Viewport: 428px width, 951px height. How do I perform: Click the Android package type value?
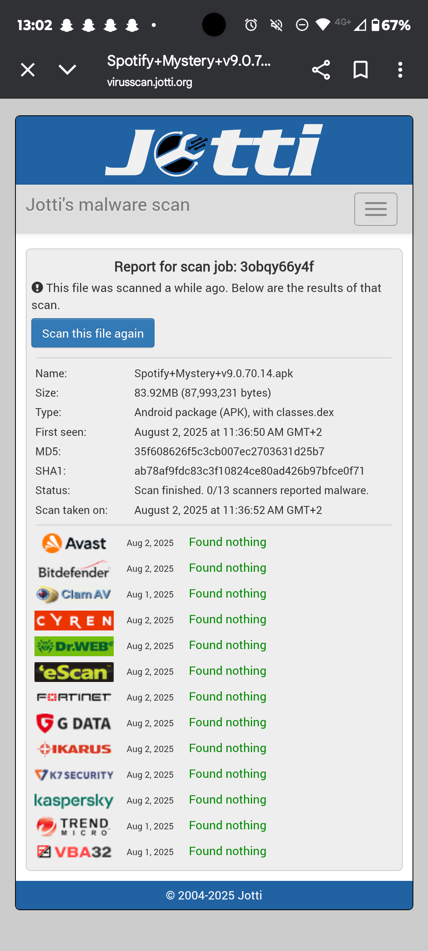[234, 412]
